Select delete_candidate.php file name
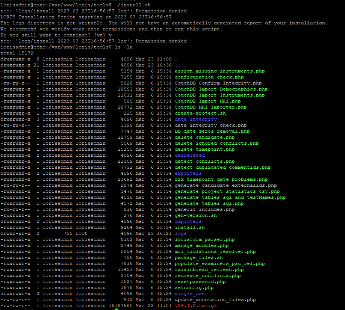This screenshot has width=345, height=310. 204,137
